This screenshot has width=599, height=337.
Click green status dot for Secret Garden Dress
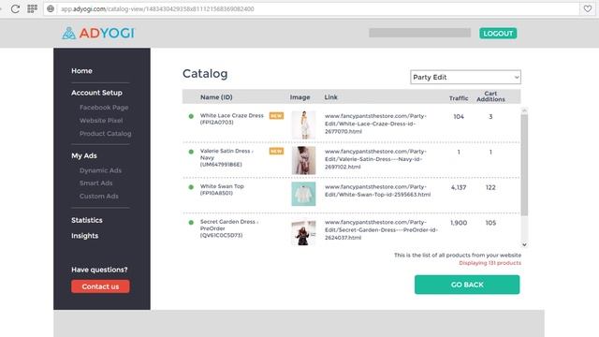pyautogui.click(x=191, y=223)
